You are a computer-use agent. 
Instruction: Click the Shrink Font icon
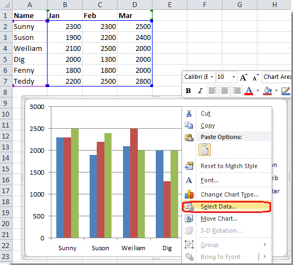255,77
